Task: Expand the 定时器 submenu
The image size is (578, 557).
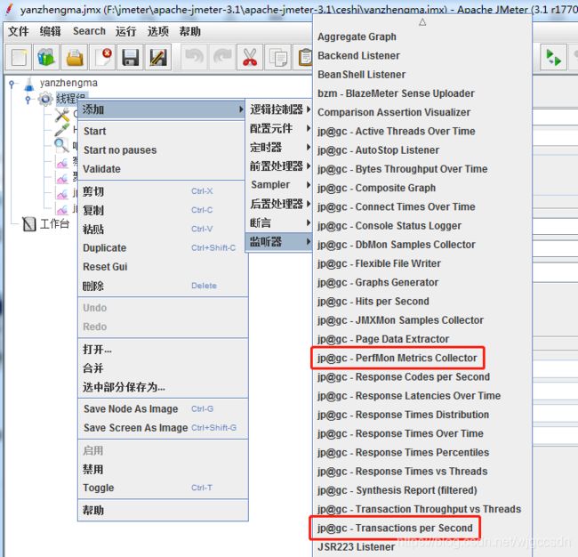Action: pos(279,147)
